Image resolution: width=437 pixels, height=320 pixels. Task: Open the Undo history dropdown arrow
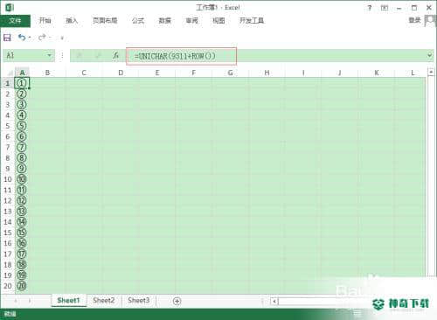click(x=30, y=38)
